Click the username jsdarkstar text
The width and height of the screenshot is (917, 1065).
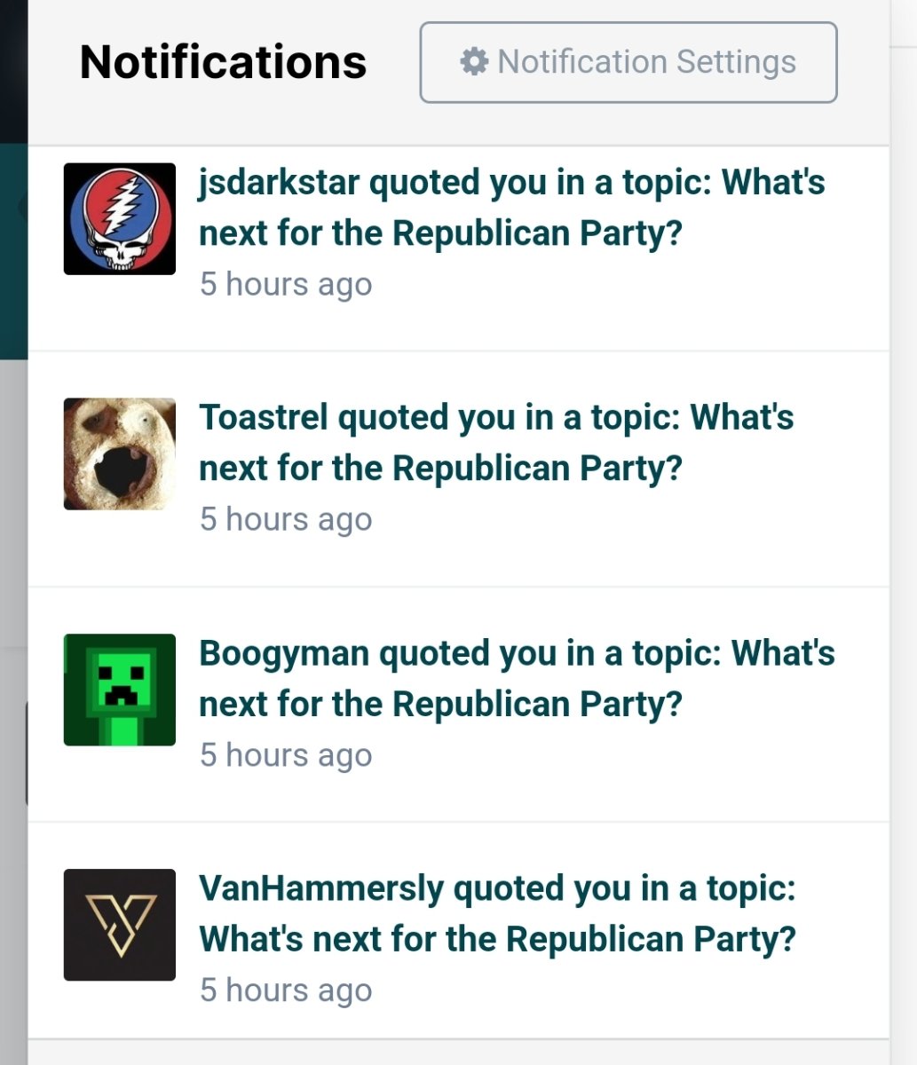coord(279,183)
